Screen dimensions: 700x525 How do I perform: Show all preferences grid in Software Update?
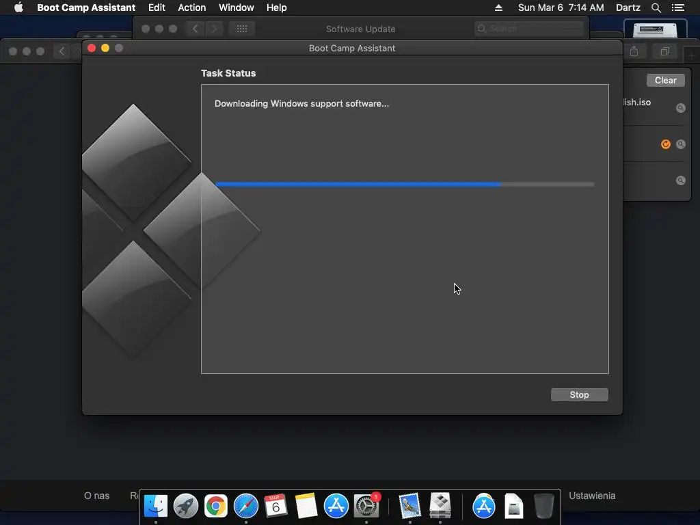(242, 29)
